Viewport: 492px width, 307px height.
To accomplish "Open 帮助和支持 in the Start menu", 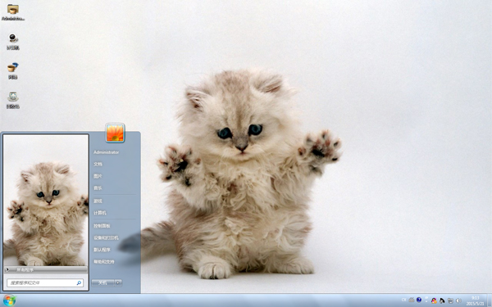I will click(x=104, y=262).
